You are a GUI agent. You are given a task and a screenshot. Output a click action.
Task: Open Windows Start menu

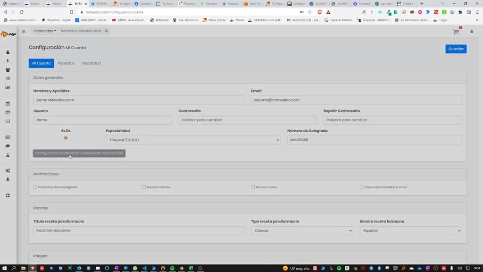tap(4, 268)
